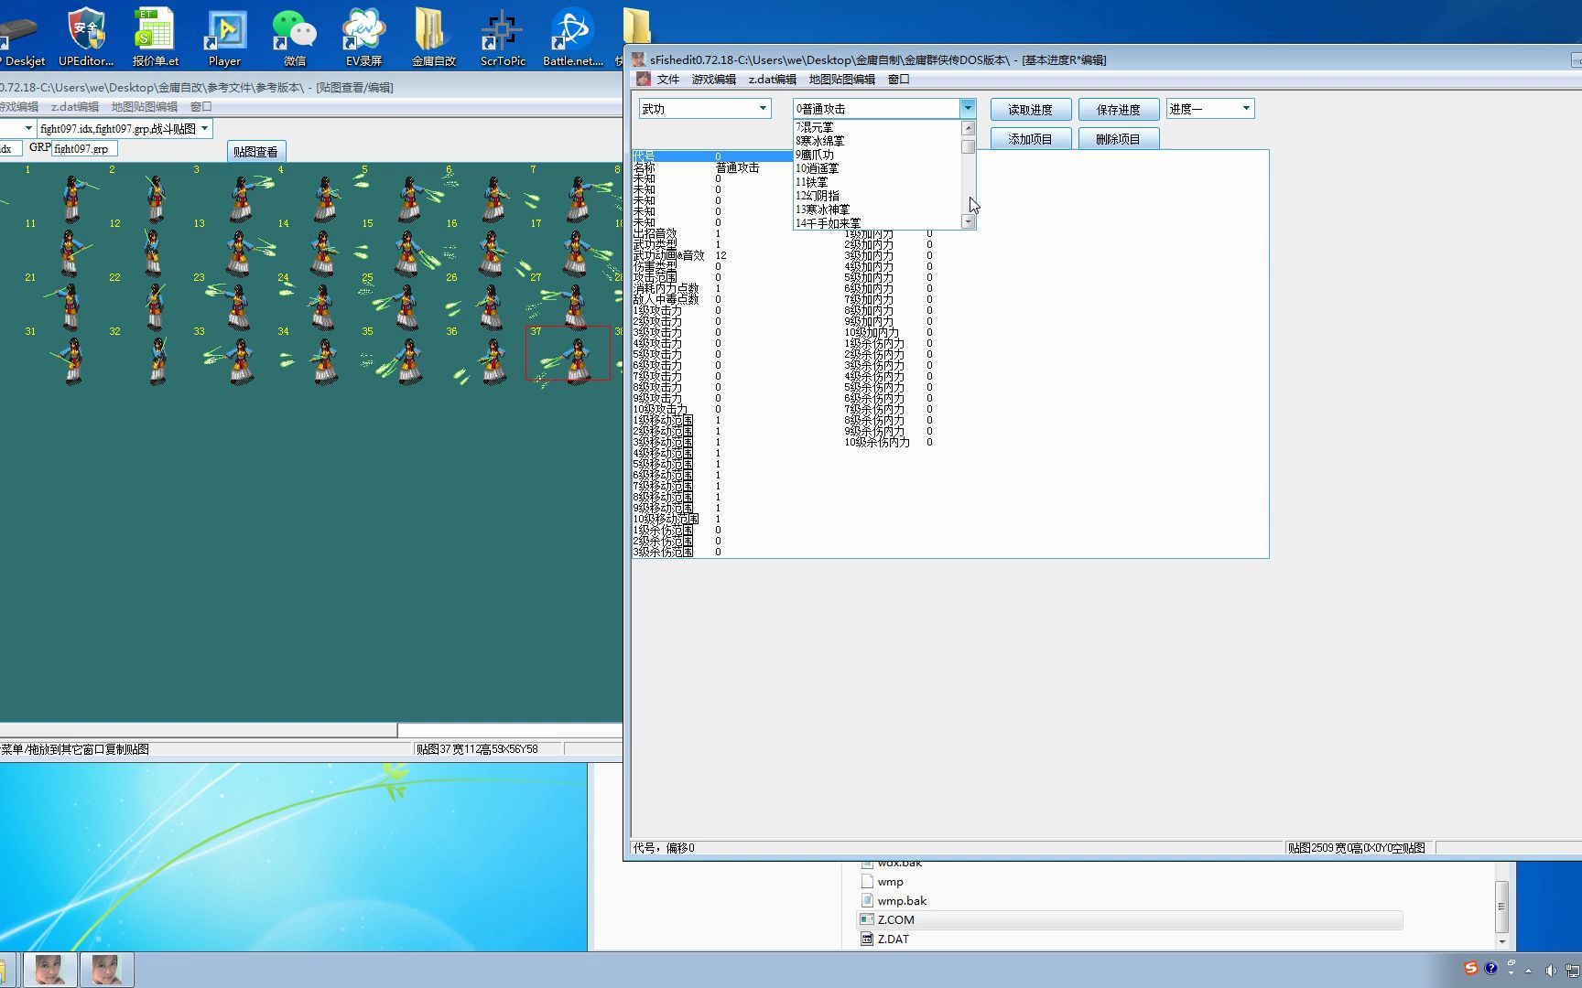Viewport: 1582px width, 988px height.
Task: Launch the ScrToPic desktop shortcut
Action: 503,37
